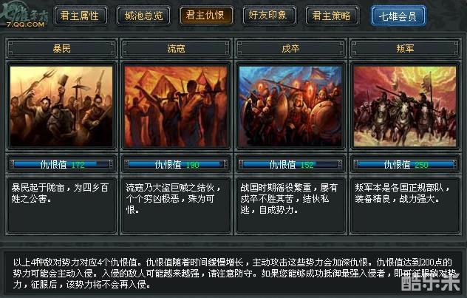Go to 君主策略 tab
This screenshot has width=467, height=298.
[332, 16]
